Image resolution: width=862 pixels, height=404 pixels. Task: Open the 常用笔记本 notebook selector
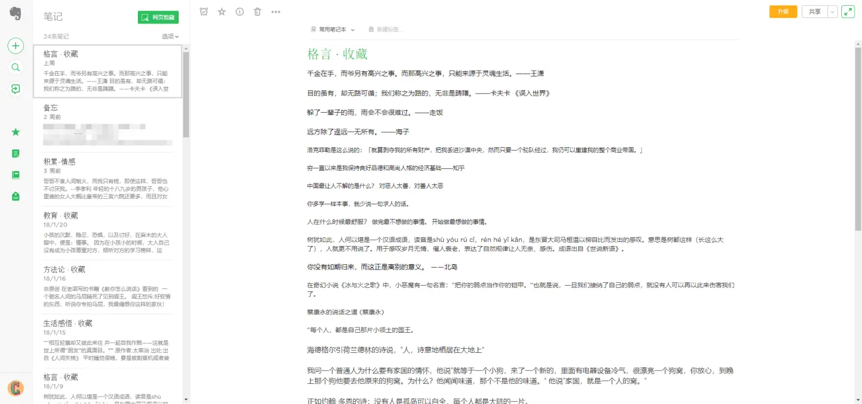pos(333,29)
